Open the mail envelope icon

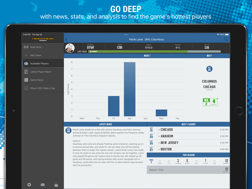[42, 184]
